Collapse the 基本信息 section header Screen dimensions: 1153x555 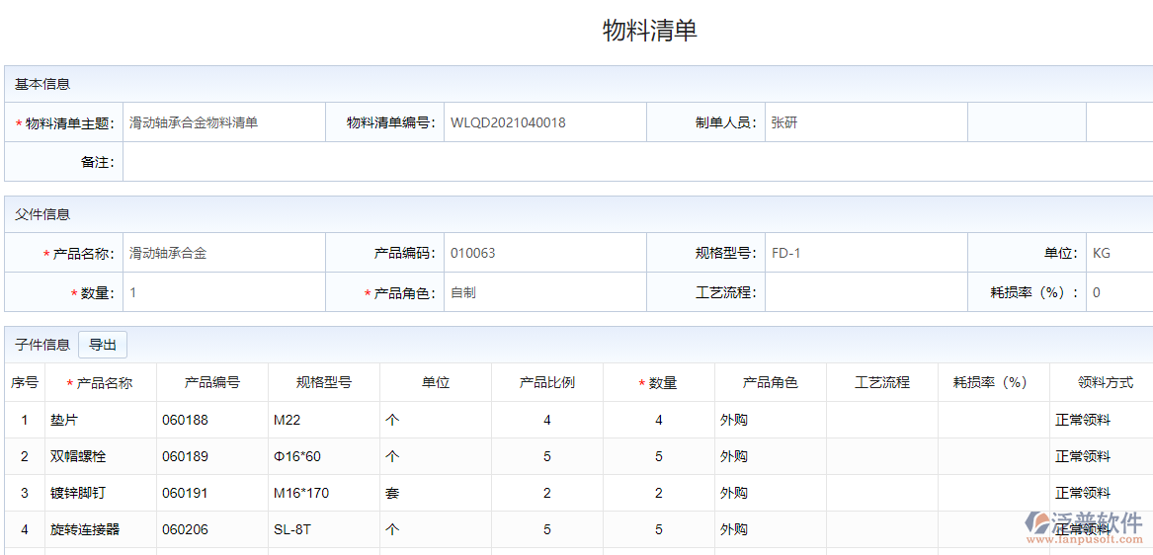[42, 84]
